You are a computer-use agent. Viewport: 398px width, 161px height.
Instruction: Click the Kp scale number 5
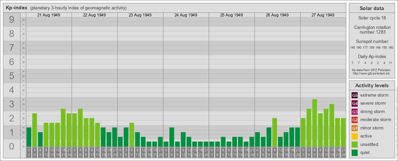[12, 76]
